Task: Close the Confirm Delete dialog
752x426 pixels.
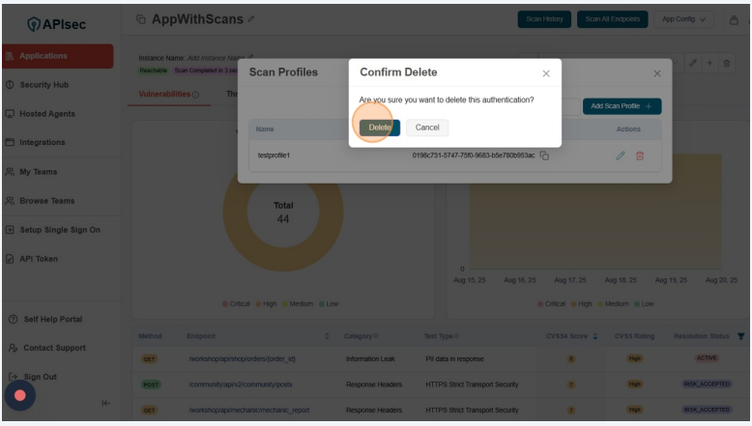Action: click(x=545, y=73)
